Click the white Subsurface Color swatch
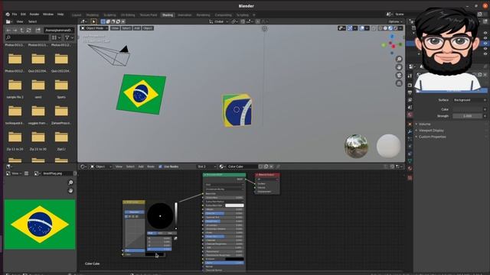The width and height of the screenshot is (490, 275). (x=234, y=205)
